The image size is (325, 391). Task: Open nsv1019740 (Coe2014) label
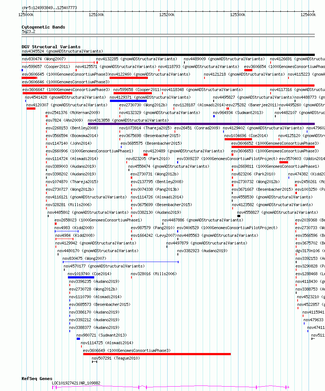click(x=90, y=274)
